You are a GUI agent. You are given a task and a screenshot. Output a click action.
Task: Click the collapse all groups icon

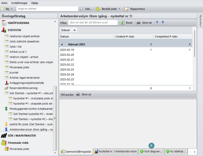point(164,23)
